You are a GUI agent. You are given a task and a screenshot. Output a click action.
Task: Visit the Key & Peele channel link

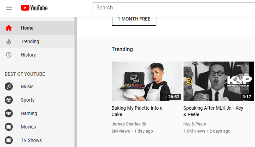coord(195,124)
